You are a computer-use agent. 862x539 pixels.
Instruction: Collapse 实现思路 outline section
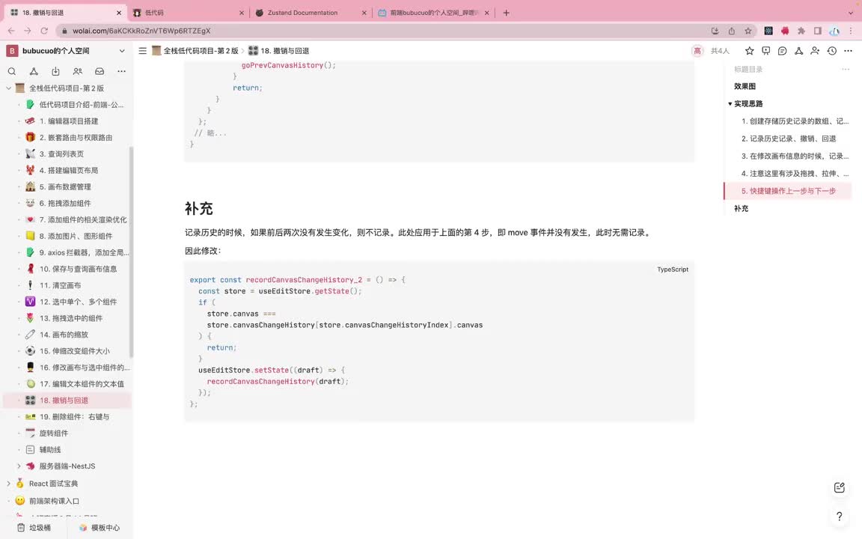tap(730, 104)
